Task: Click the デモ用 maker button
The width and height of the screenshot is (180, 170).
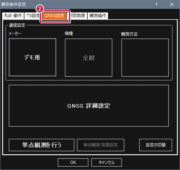Action: pyautogui.click(x=32, y=57)
